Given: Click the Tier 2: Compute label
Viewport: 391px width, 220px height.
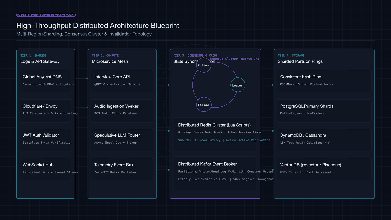Looking at the screenshot, I should click(105, 55).
